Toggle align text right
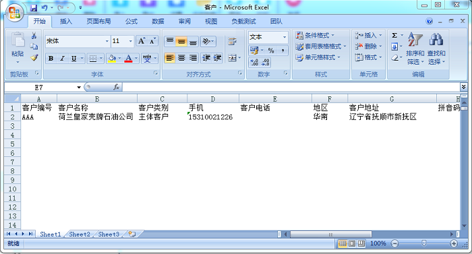 193,58
